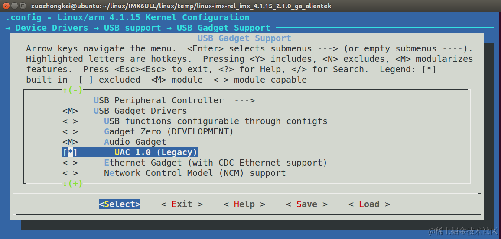Viewport: 501px width, 239px height.
Task: Click the < Load > button
Action: [x=369, y=204]
